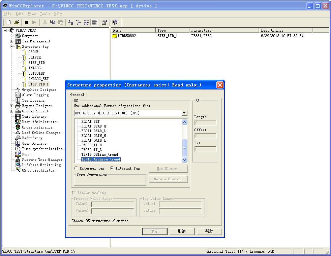The height and width of the screenshot is (256, 331).
Task: Click the Length input field
Action: coord(205,123)
